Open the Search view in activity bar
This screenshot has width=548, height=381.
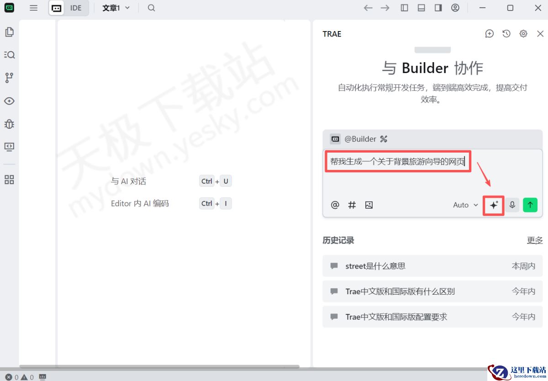(x=9, y=55)
